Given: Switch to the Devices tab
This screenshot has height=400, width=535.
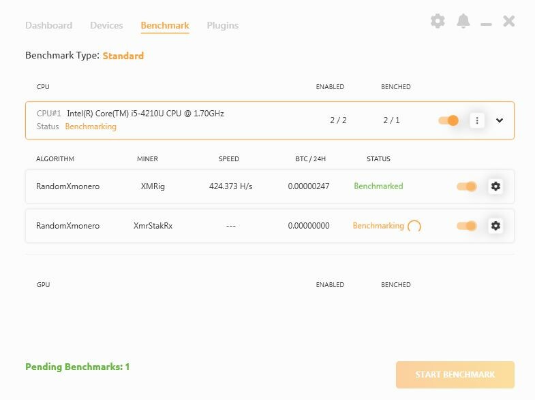Looking at the screenshot, I should (x=106, y=25).
